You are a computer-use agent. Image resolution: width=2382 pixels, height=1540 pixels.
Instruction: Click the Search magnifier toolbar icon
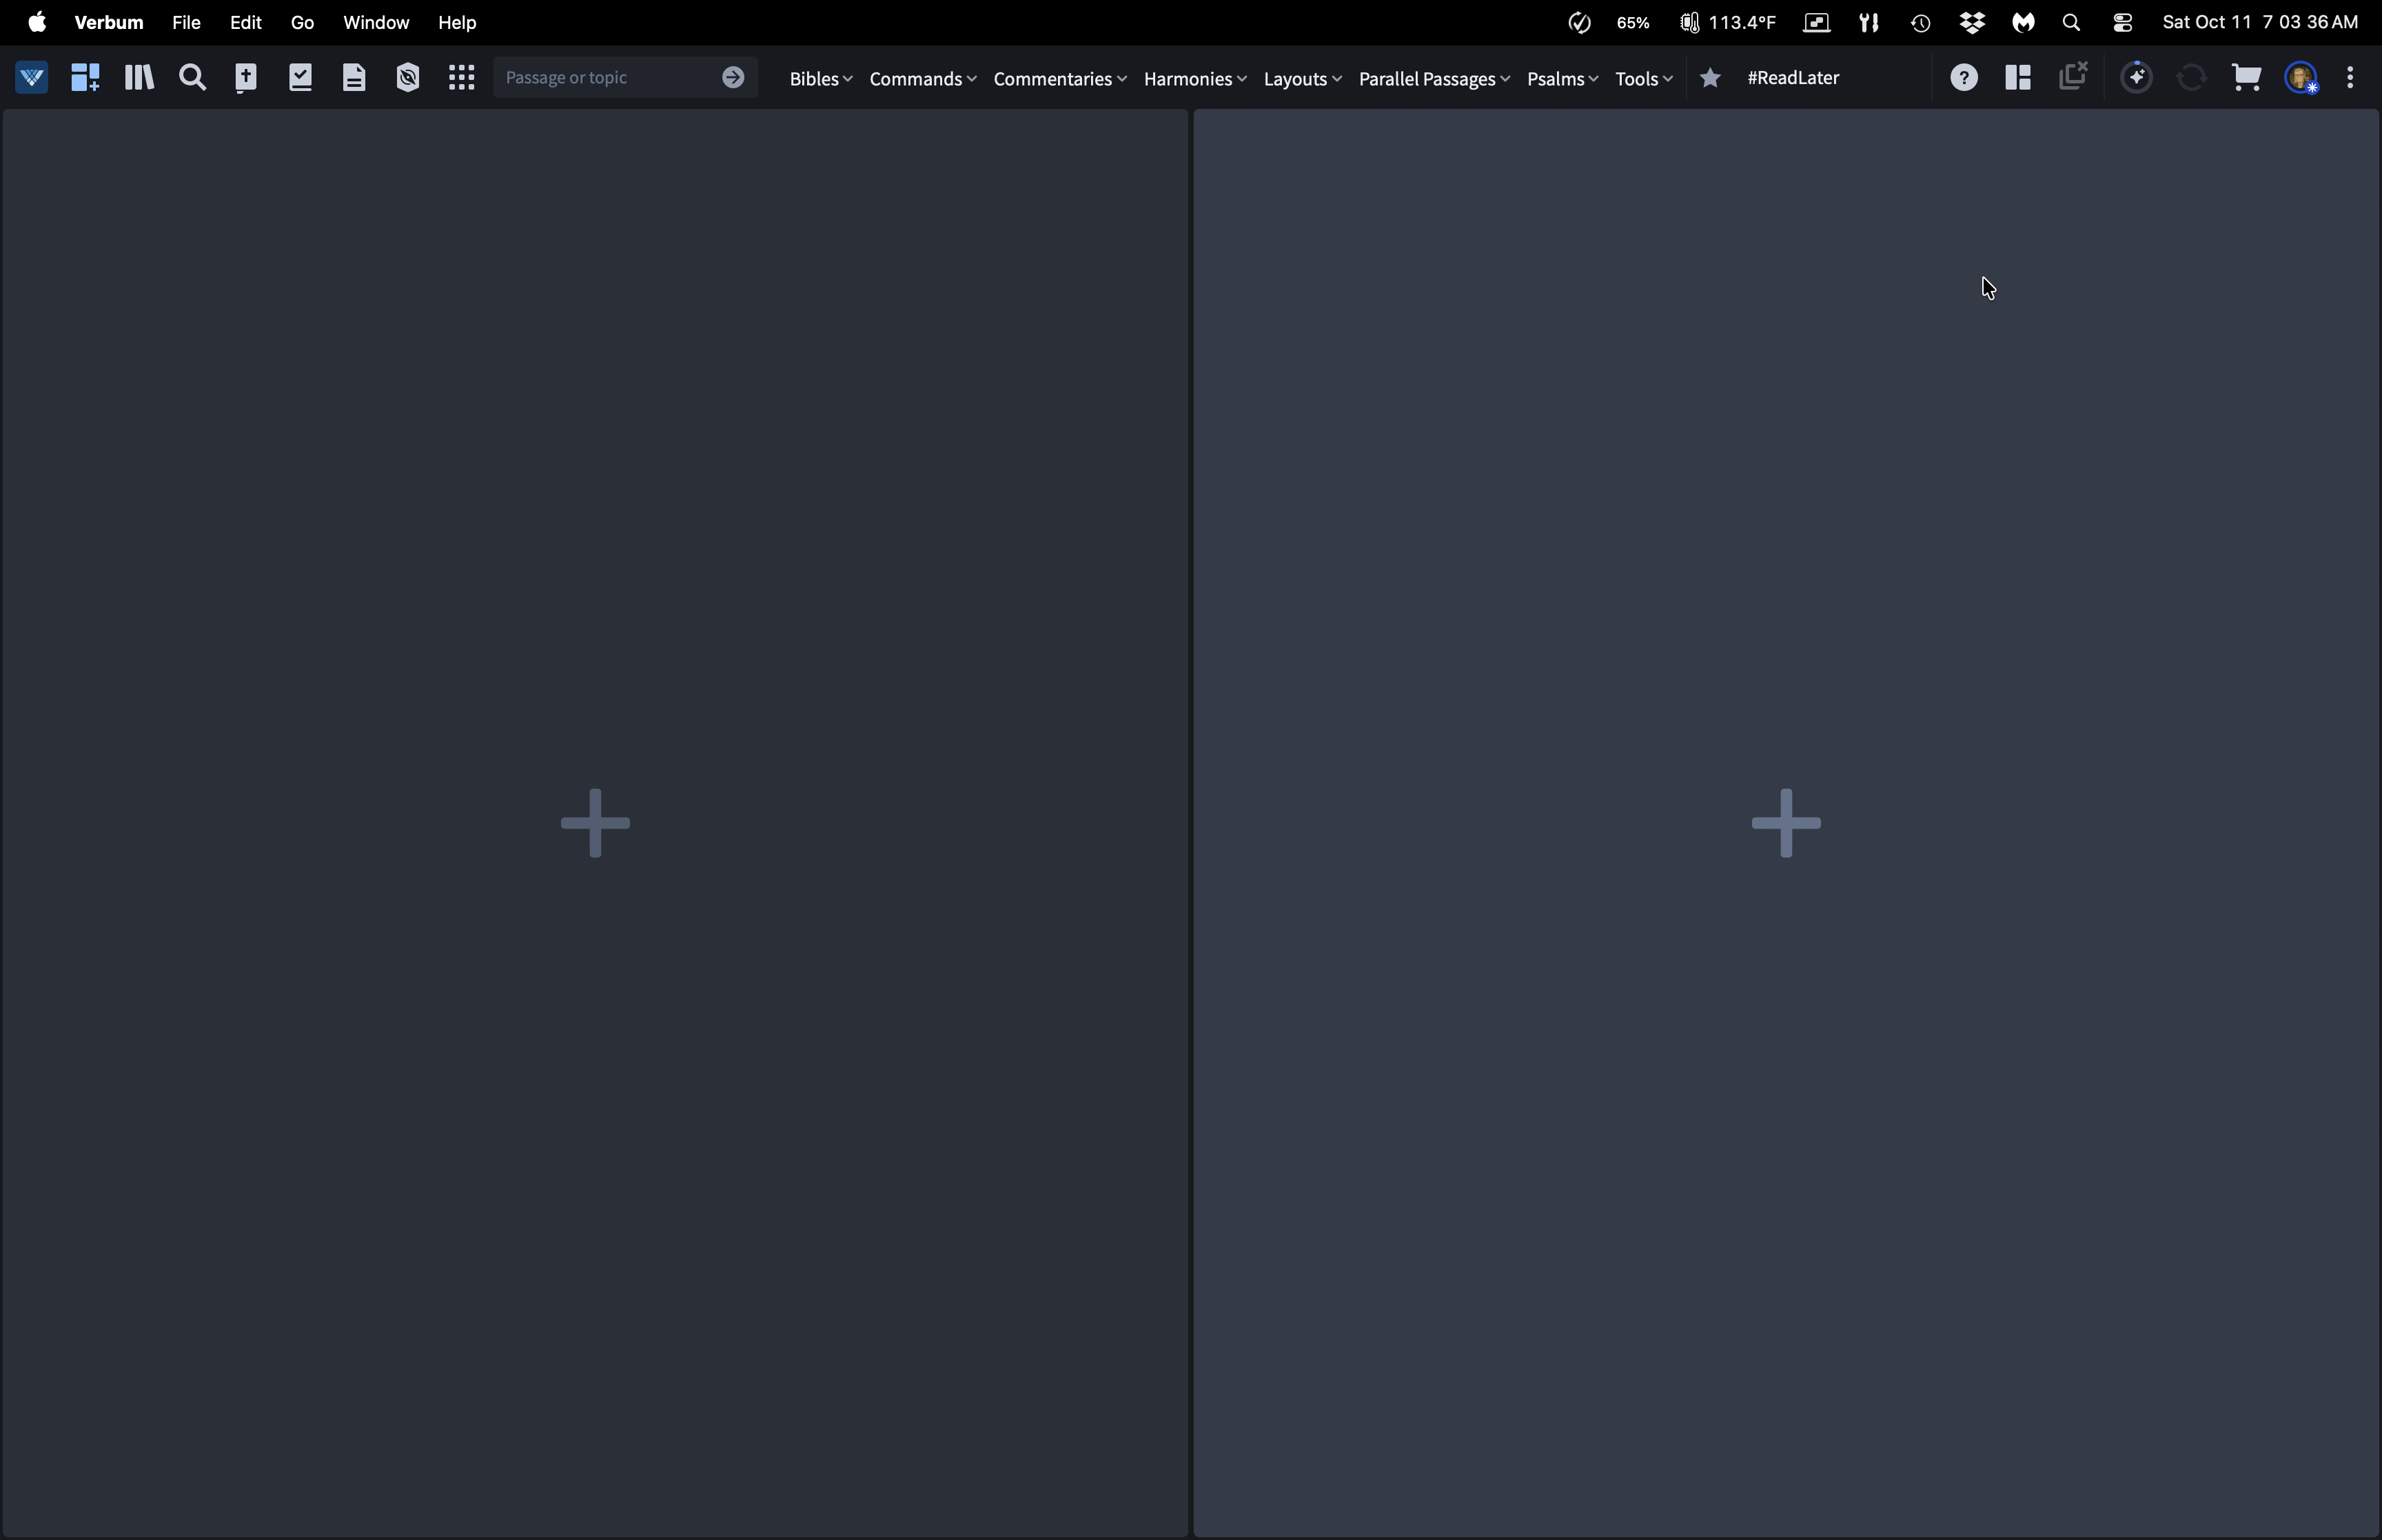pos(193,78)
